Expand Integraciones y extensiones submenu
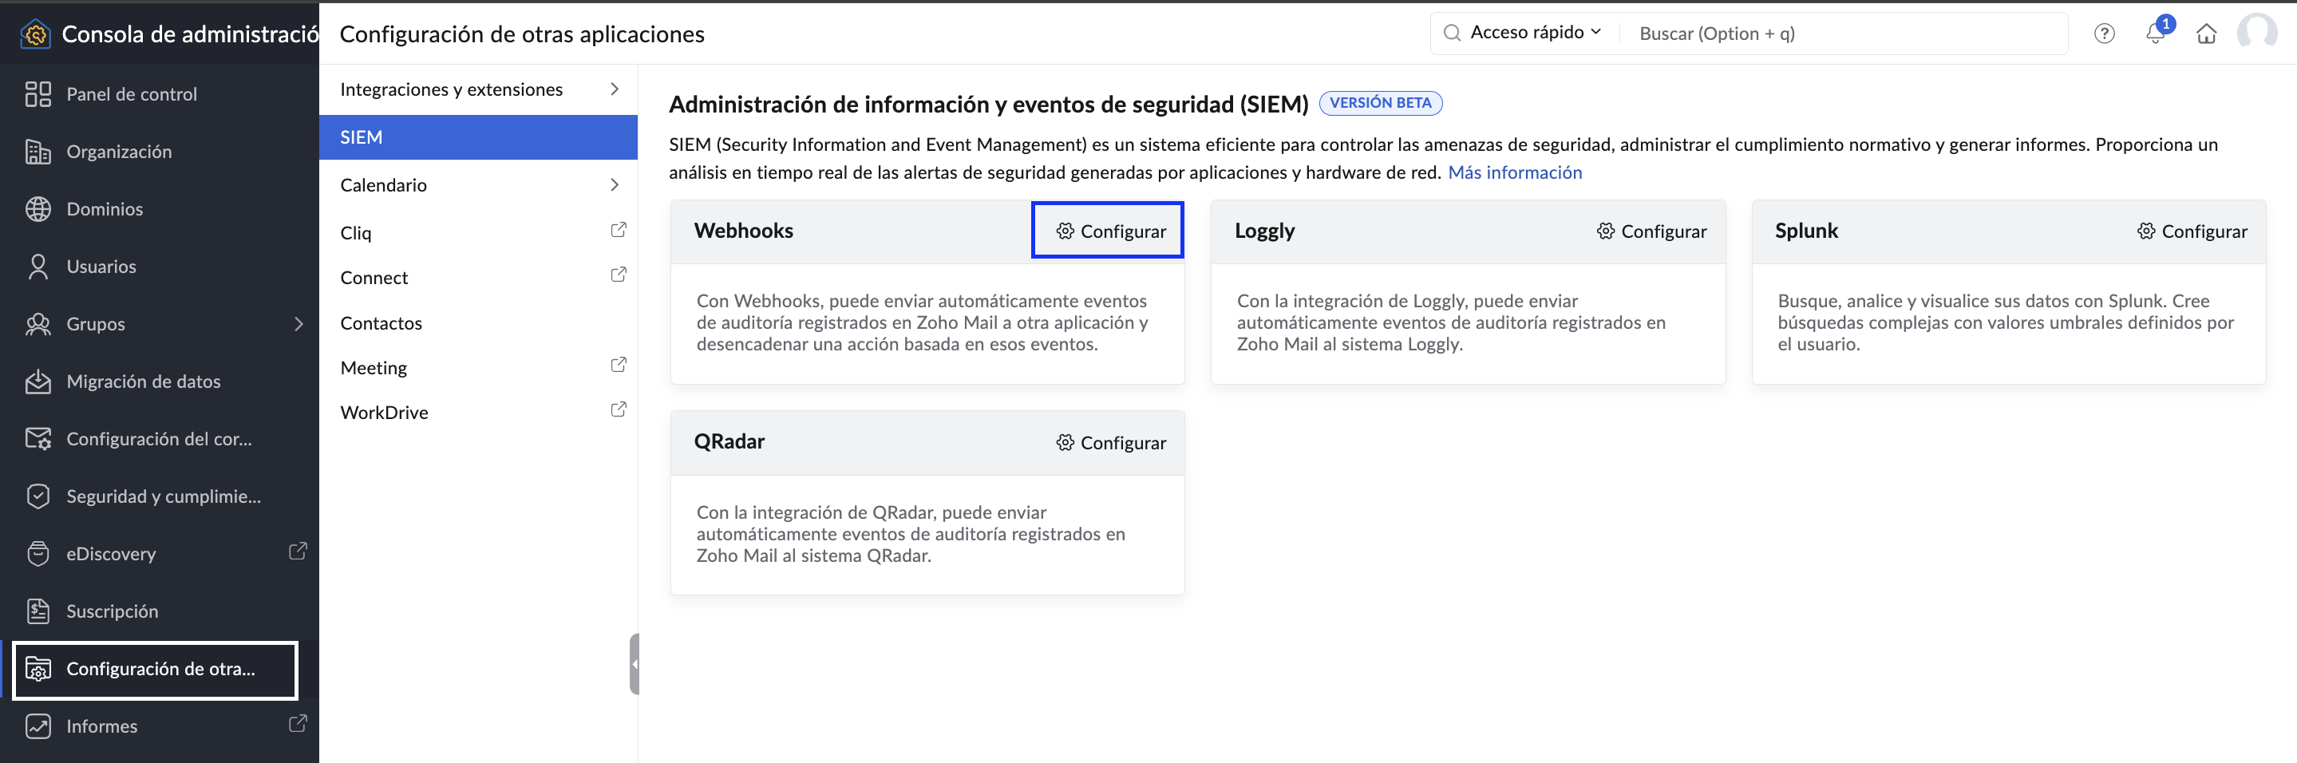2297x763 pixels. [x=615, y=89]
